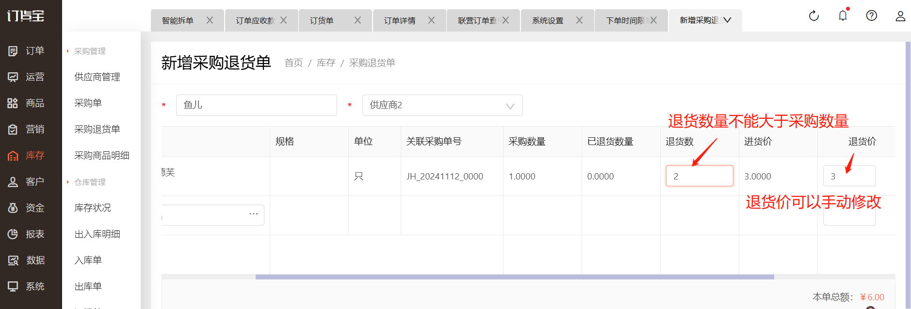Click the refresh icon in top bar
Screen dimensions: 911x309
813,16
